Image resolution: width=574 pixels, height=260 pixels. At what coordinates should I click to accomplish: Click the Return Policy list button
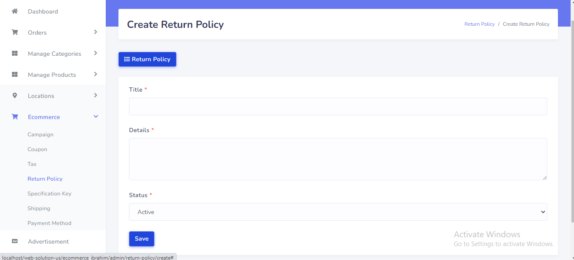pos(147,60)
